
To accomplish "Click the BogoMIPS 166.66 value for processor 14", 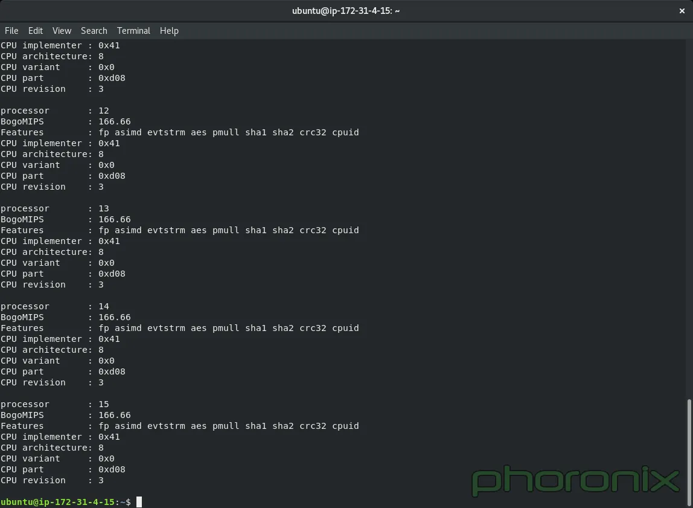I will (115, 317).
